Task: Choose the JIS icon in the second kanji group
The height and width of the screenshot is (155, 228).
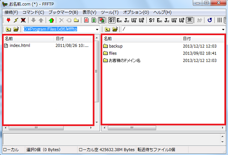Action: click(x=167, y=20)
